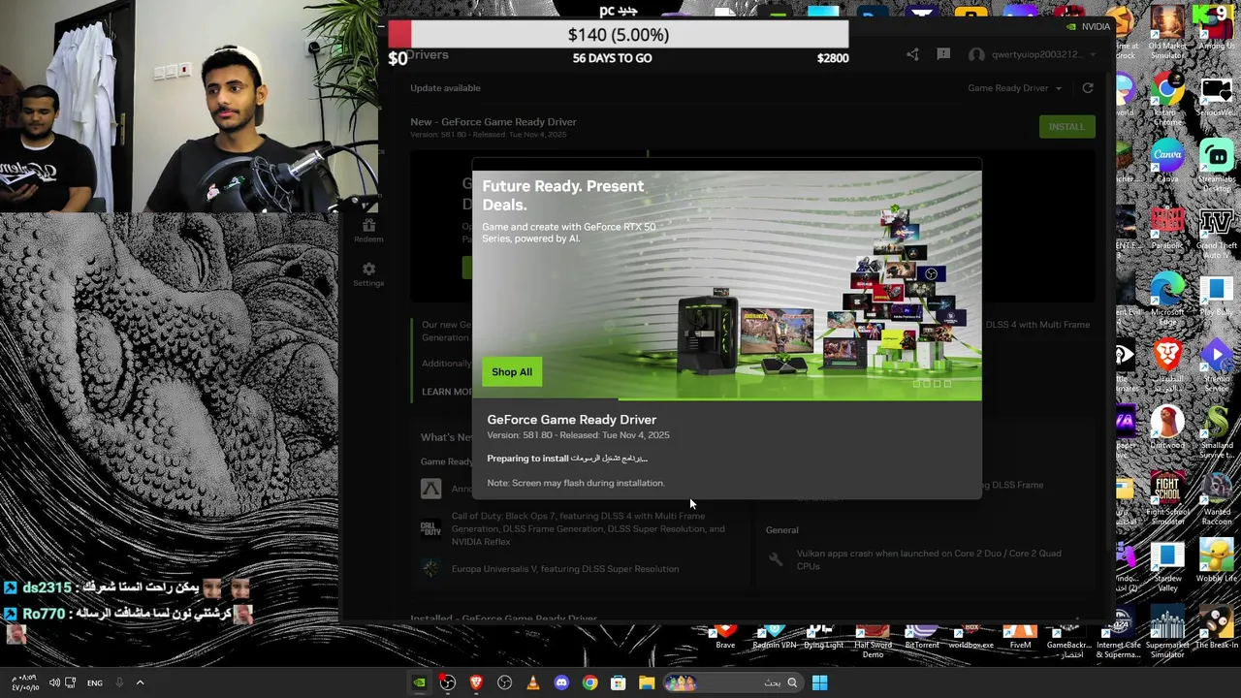Screen dimensions: 1241x698
Task: Open the Fight School Simulator shortcut
Action: coord(1167,498)
